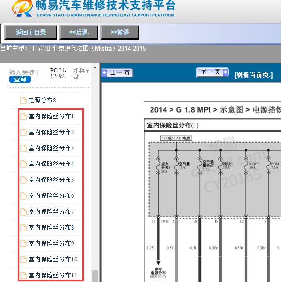This screenshot has height=282, width=281.
Task: Open the 室内保险丝分布4 entry
Action: tap(51, 164)
